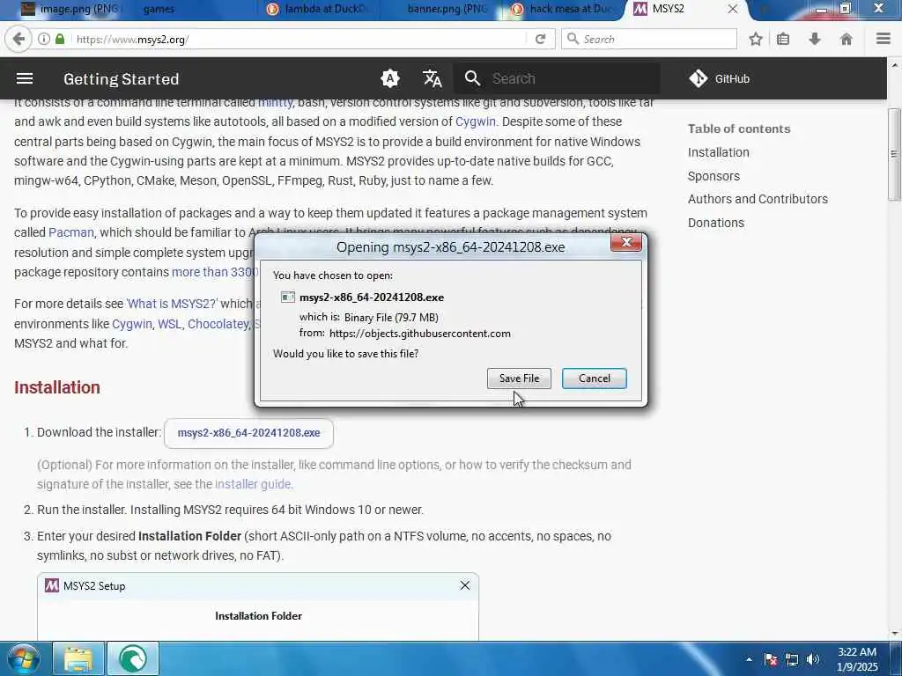Open the language translation selector icon
The image size is (902, 676).
[432, 78]
